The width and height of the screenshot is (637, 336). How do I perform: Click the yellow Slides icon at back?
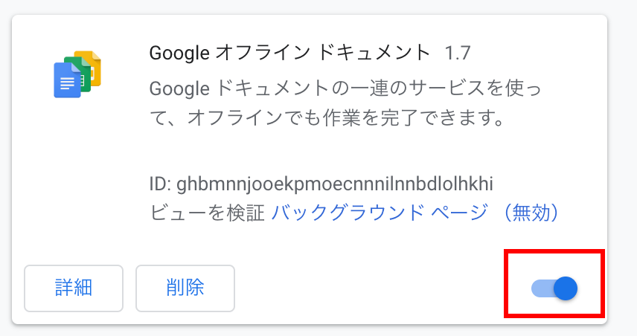click(92, 65)
